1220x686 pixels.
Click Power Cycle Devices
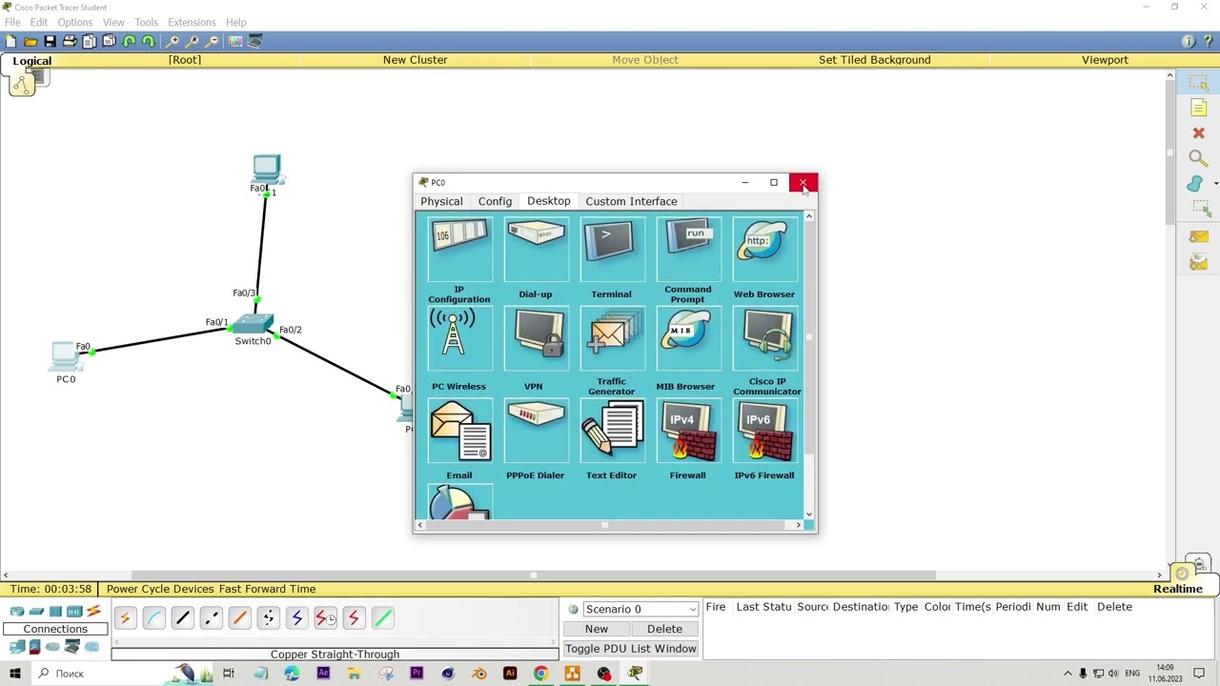(160, 589)
